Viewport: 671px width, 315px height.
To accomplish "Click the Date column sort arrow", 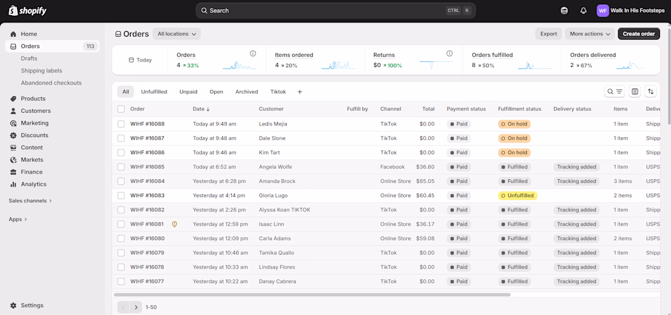I will tap(208, 110).
